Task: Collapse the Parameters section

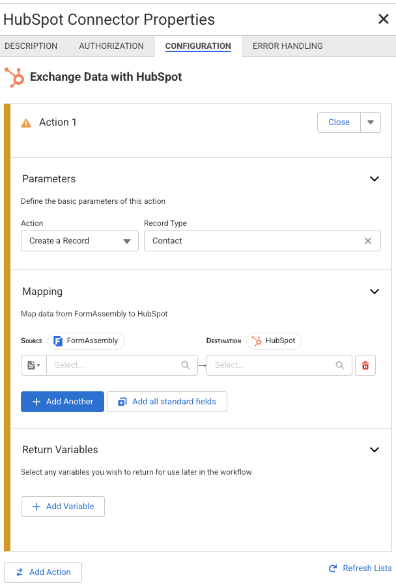Action: (x=374, y=179)
